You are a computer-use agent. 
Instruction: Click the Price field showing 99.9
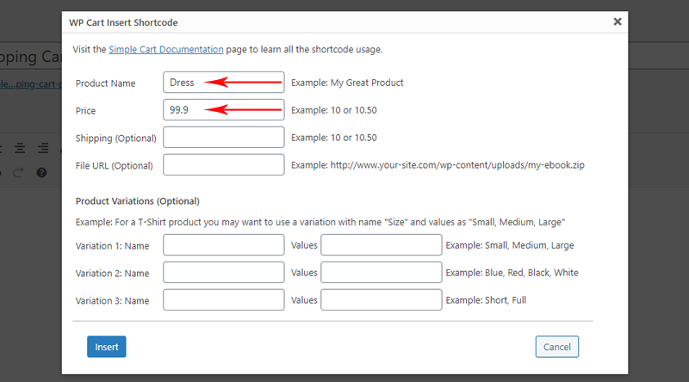tap(224, 110)
